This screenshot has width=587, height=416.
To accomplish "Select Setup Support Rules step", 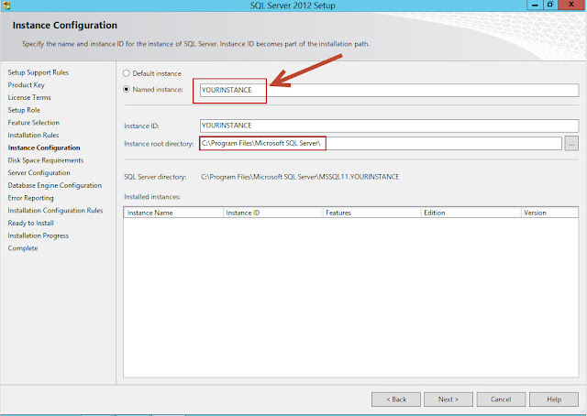I will coord(39,72).
